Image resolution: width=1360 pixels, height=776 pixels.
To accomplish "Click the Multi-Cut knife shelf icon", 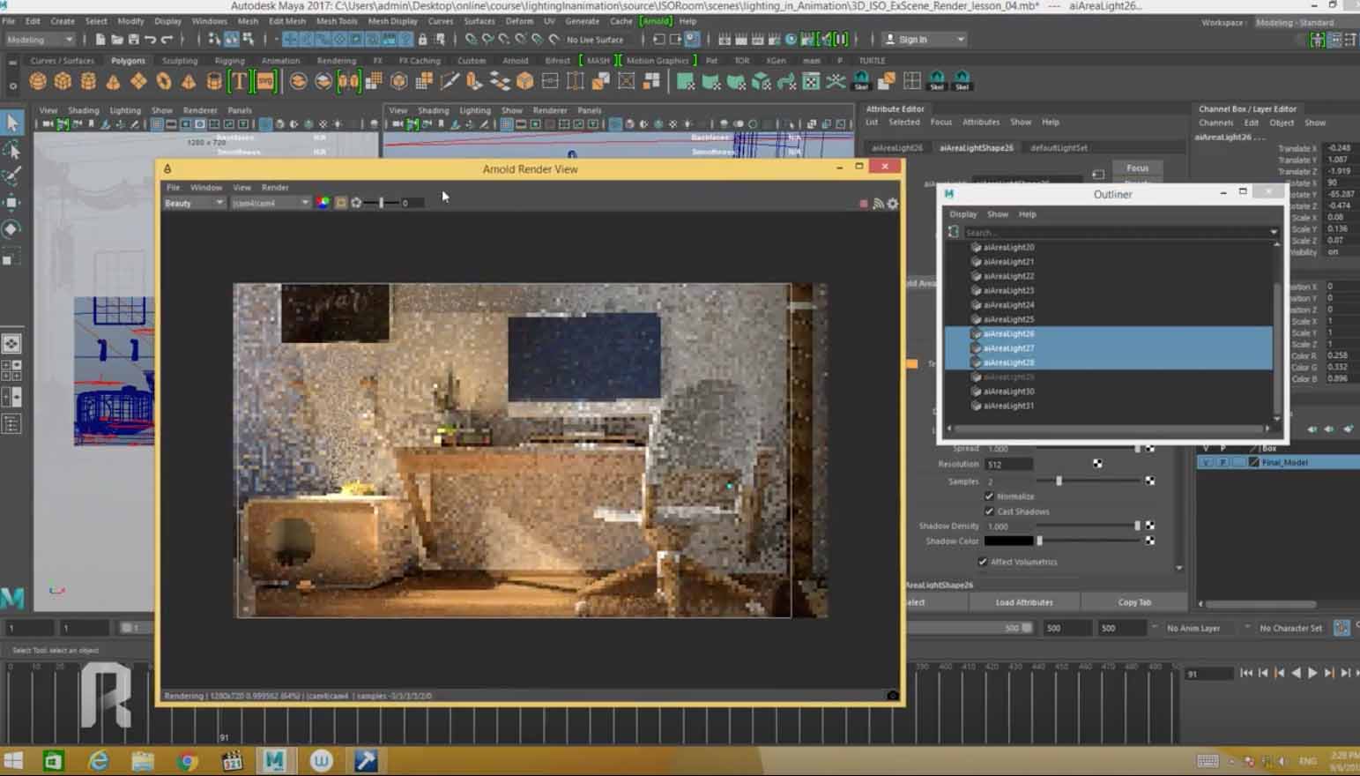I will 450,82.
